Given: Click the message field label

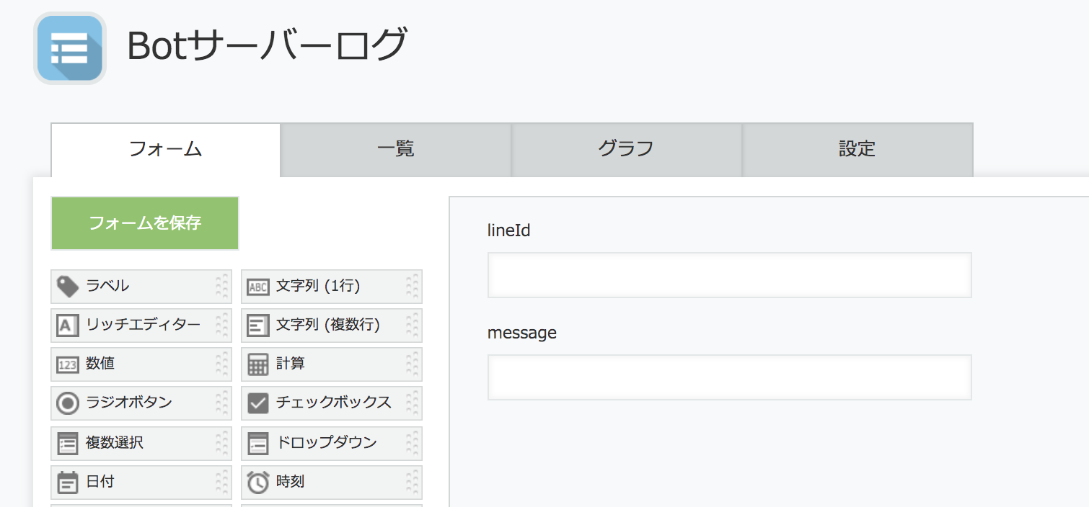Looking at the screenshot, I should click(x=522, y=333).
